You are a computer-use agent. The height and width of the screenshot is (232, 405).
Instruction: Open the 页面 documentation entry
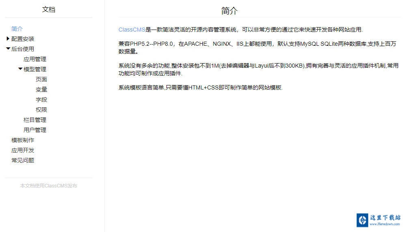(x=41, y=79)
